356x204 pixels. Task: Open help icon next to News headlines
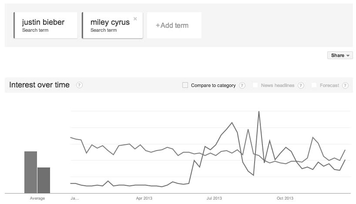pos(301,85)
